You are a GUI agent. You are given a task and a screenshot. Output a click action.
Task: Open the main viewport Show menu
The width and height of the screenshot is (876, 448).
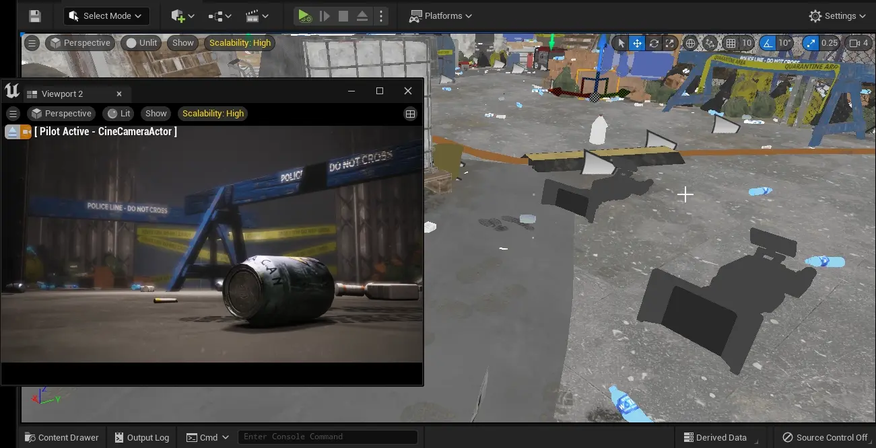click(183, 43)
